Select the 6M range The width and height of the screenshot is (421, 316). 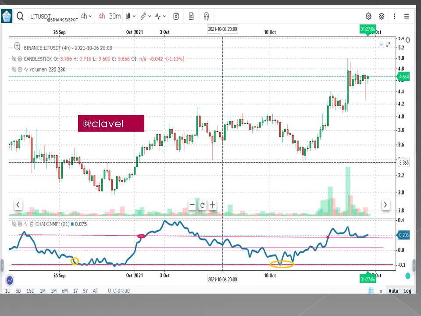click(x=64, y=291)
